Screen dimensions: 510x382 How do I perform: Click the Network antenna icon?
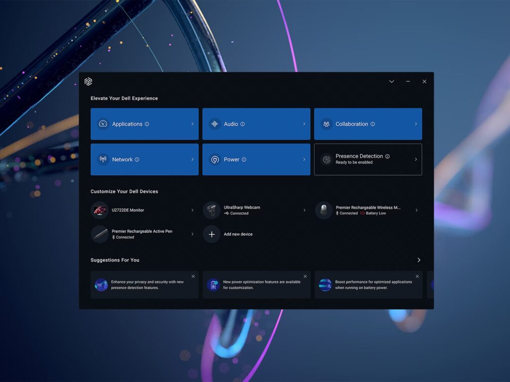(103, 160)
